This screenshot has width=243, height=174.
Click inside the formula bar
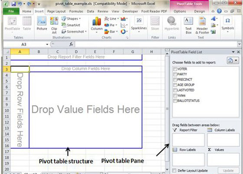[x=156, y=44]
